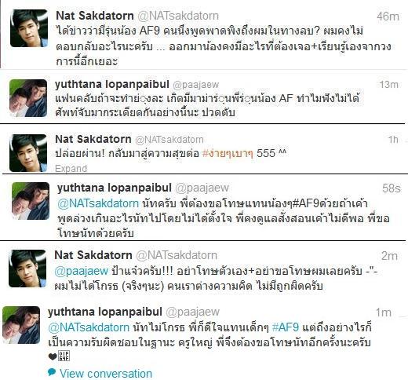Click the blue #AF9 hashtag in last tweet
This screenshot has width=408, height=380.
point(286,327)
